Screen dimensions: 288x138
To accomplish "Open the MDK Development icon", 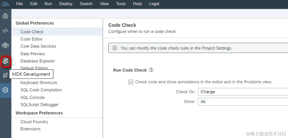I will pyautogui.click(x=5, y=61).
